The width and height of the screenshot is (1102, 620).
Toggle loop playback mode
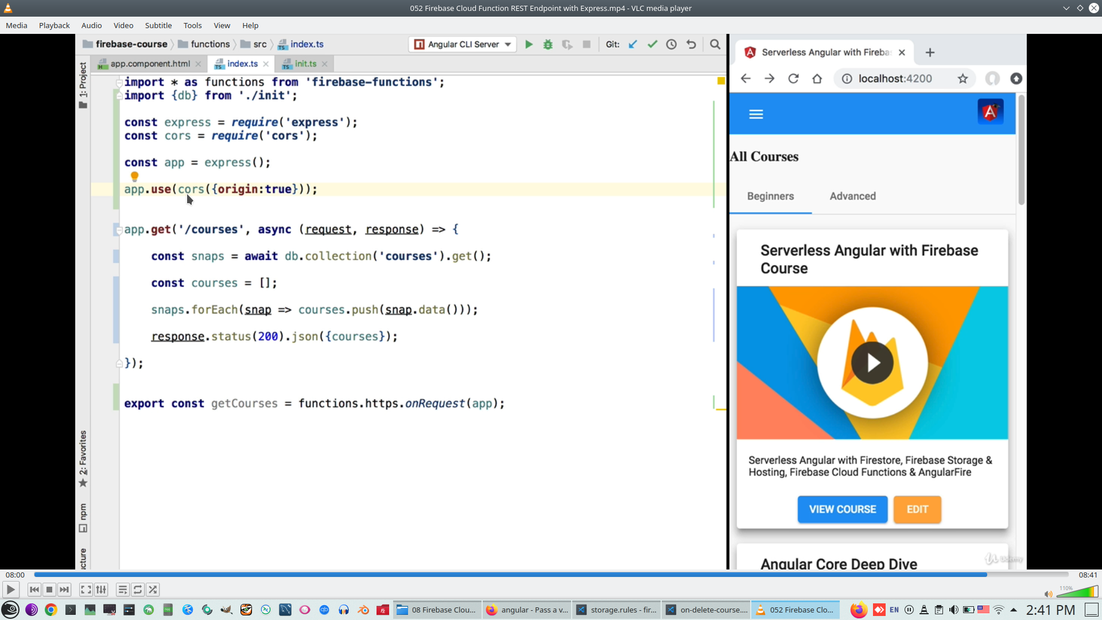pos(138,590)
